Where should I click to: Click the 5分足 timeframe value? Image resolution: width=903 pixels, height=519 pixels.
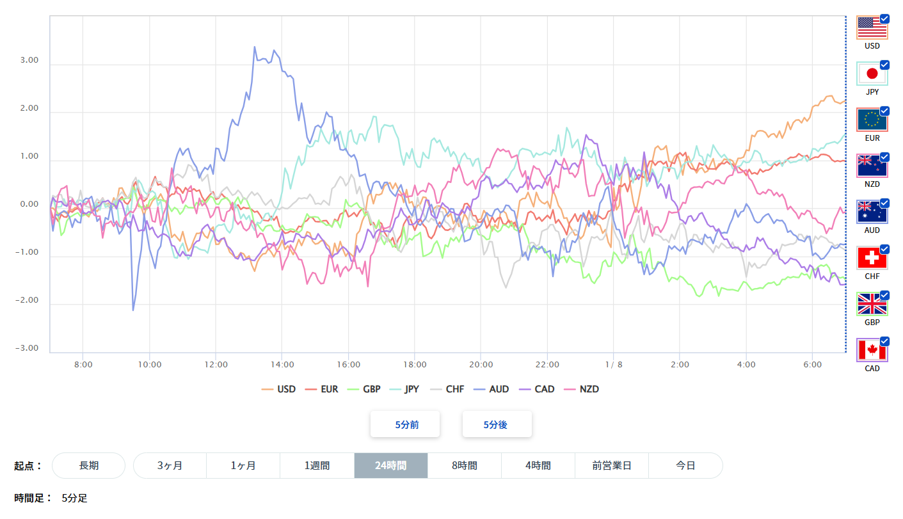pos(74,498)
